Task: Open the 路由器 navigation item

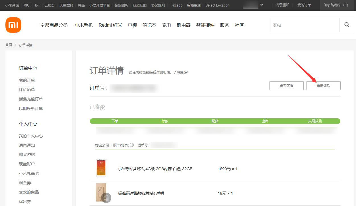Action: click(x=184, y=25)
